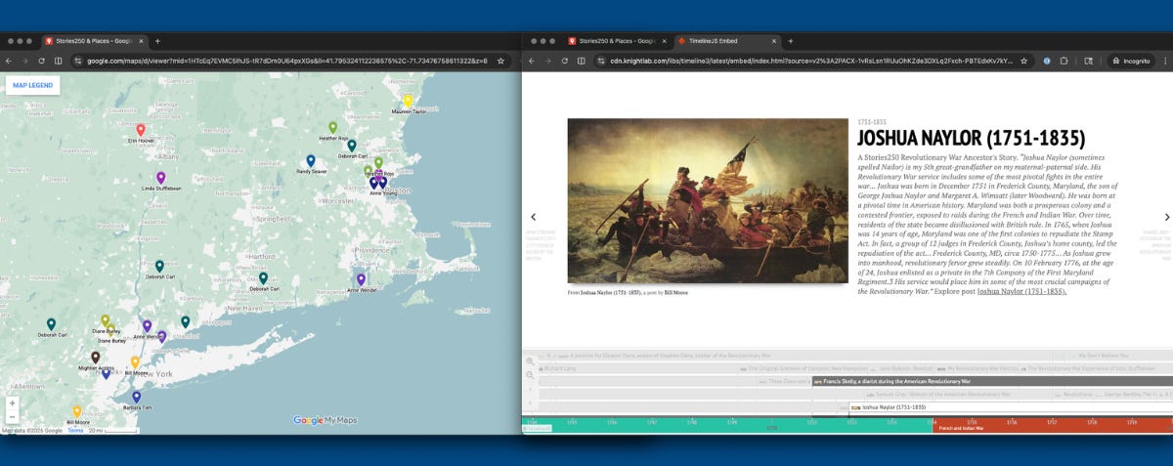Viewport: 1173px width, 466px height.
Task: Click the purple Anne Wendel pin near Providence
Action: pyautogui.click(x=361, y=279)
